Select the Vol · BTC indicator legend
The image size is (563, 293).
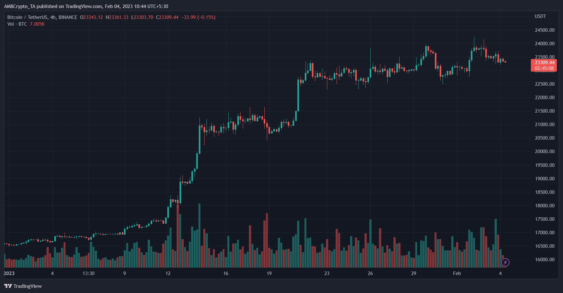17,24
